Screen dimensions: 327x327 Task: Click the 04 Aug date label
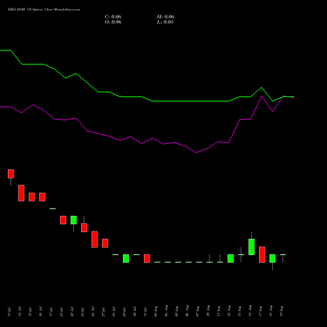point(166,311)
